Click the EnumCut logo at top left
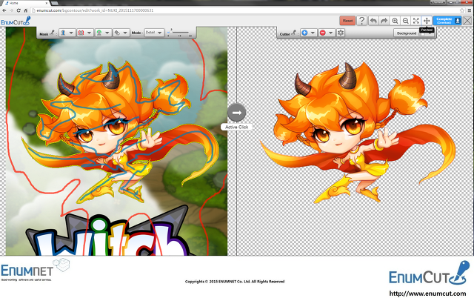 click(16, 21)
